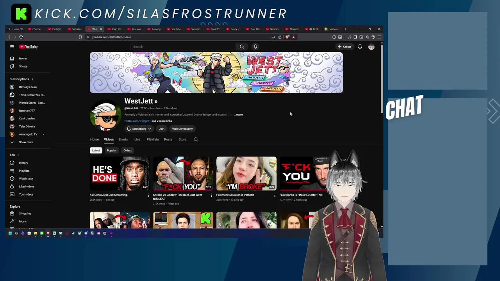Image resolution: width=500 pixels, height=281 pixels.
Task: Switch to the channel Posts tab
Action: click(x=168, y=139)
